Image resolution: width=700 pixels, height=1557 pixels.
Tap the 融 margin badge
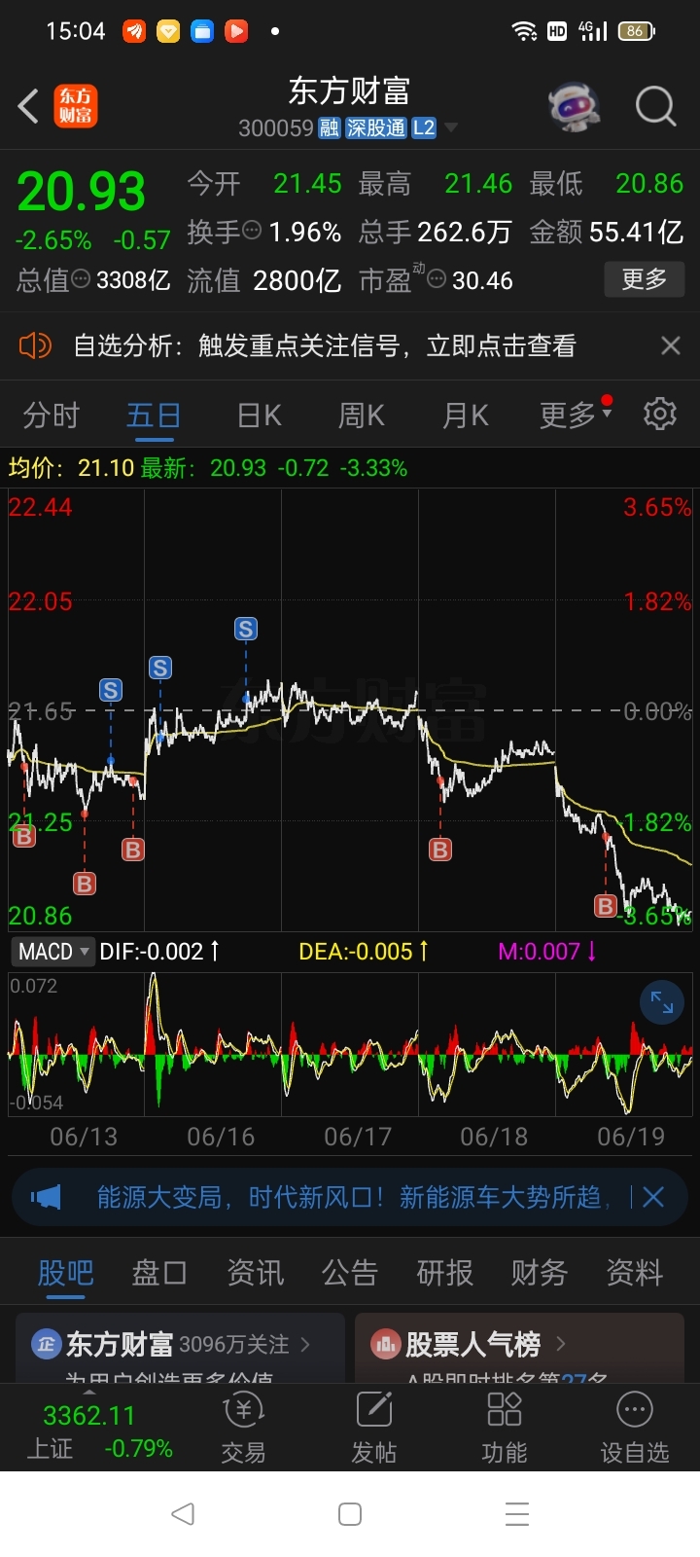coord(329,128)
